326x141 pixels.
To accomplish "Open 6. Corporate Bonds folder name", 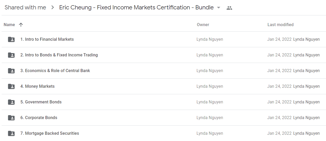I will click(x=39, y=118).
